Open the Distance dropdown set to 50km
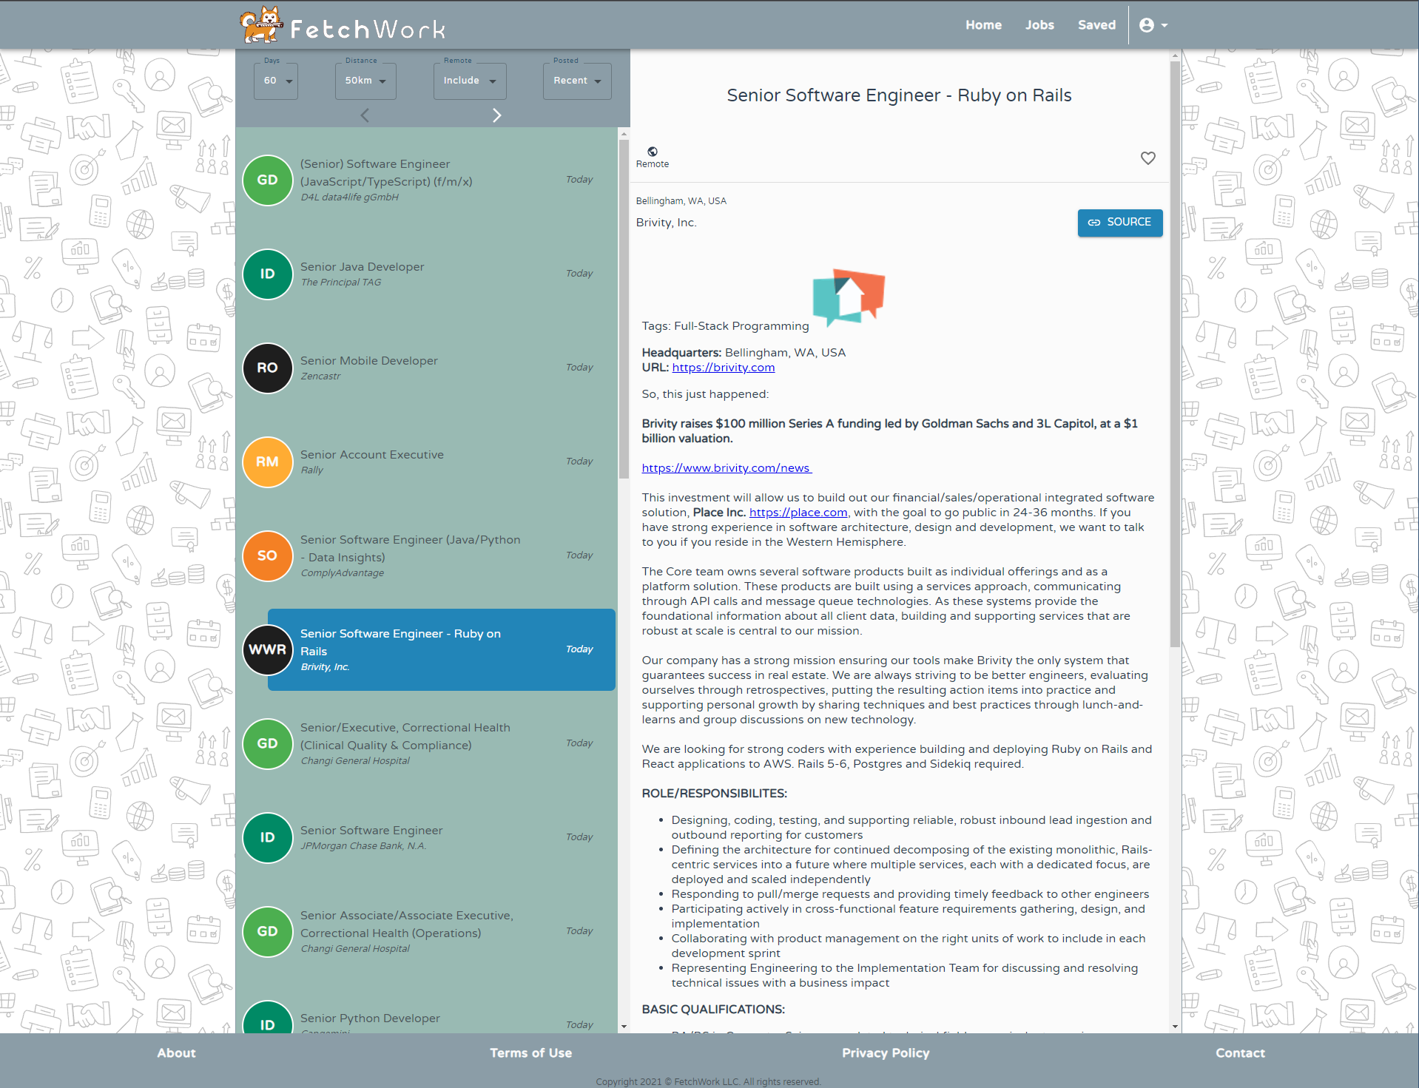 (x=365, y=81)
